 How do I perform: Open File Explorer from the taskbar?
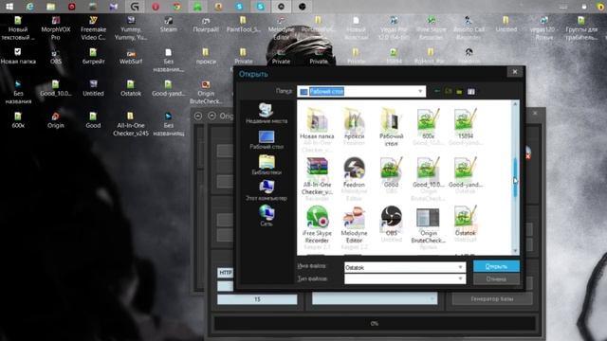[50, 7]
